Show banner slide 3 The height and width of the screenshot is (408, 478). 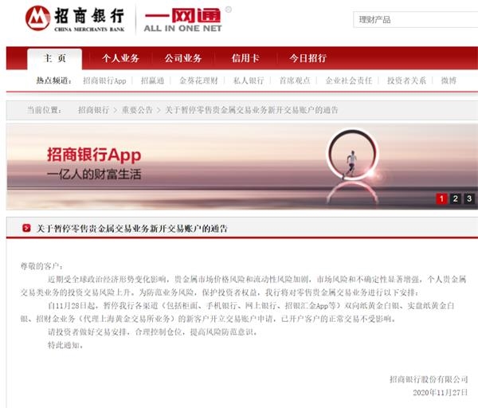[469, 198]
